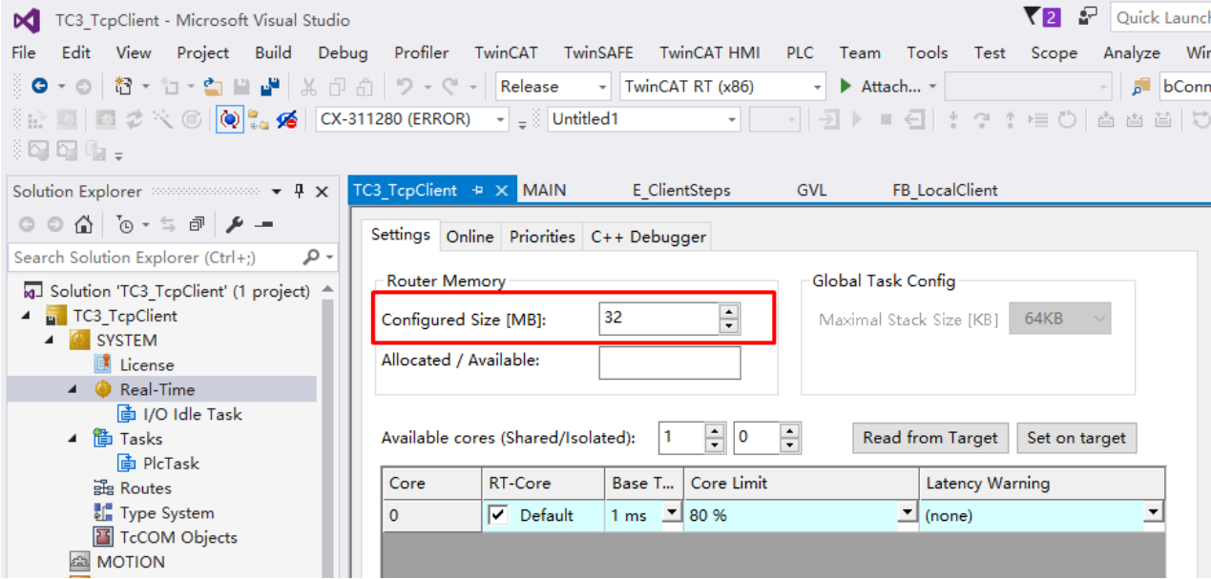Click the New Project toolbar icon
This screenshot has width=1211, height=579.
pos(124,87)
